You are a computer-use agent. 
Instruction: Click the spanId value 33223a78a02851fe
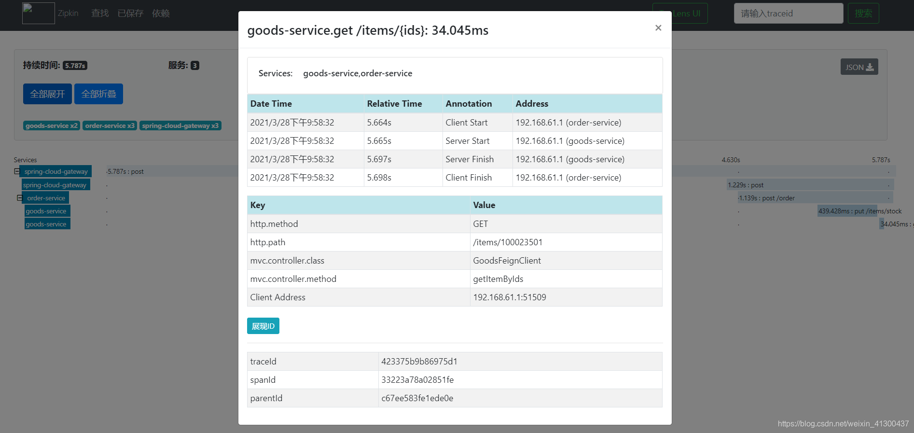520,380
